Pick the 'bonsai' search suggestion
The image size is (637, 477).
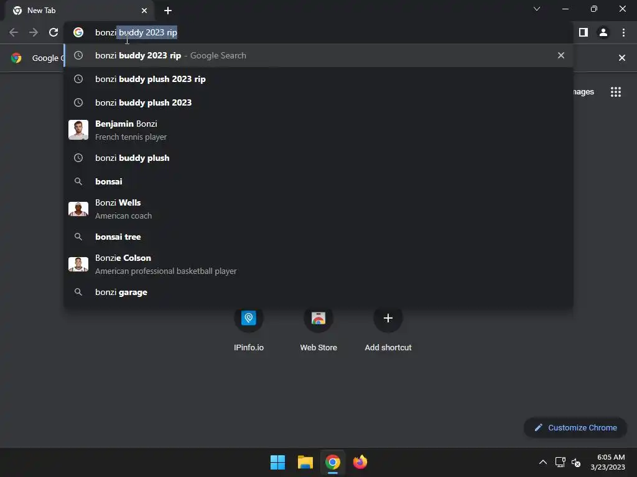click(x=318, y=181)
